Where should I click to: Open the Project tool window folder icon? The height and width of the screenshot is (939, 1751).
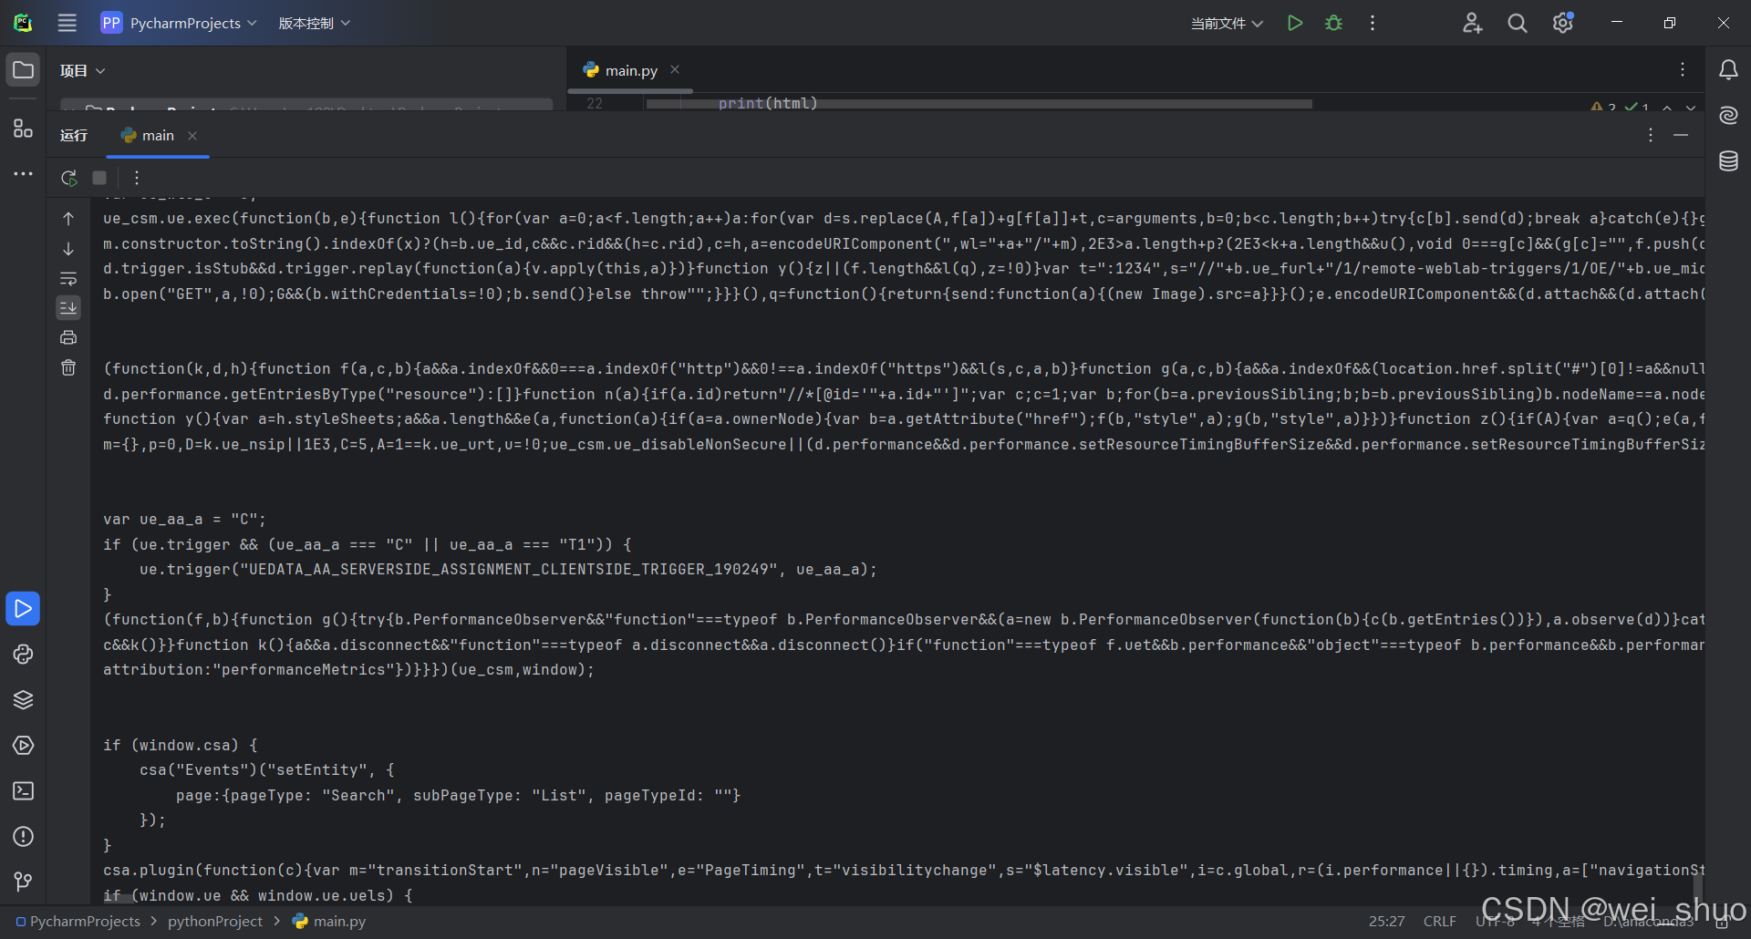click(23, 70)
